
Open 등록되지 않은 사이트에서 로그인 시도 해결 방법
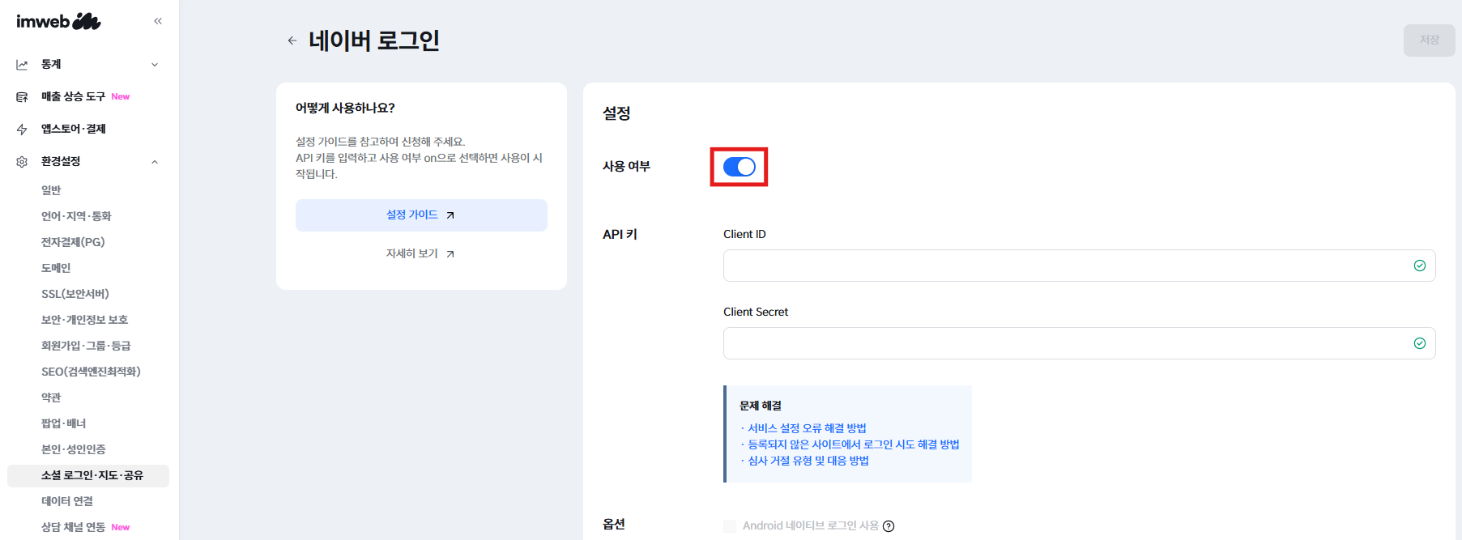click(854, 444)
